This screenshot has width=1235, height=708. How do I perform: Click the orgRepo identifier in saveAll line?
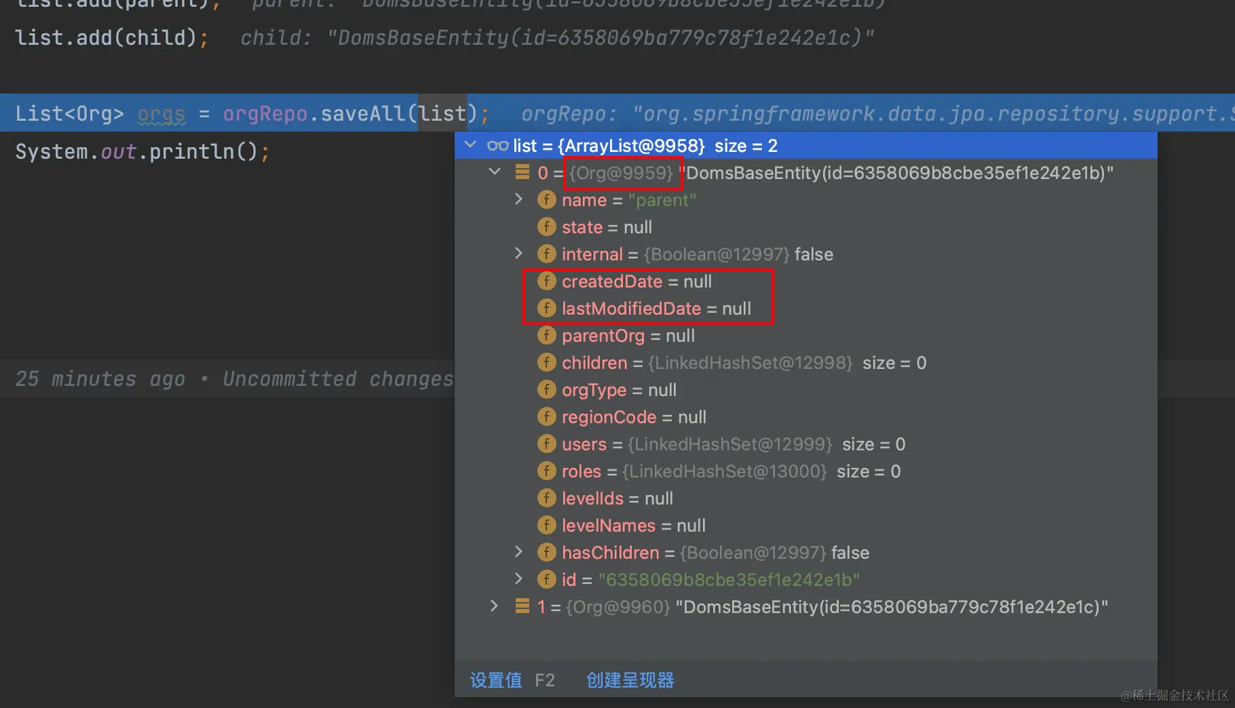click(x=265, y=113)
